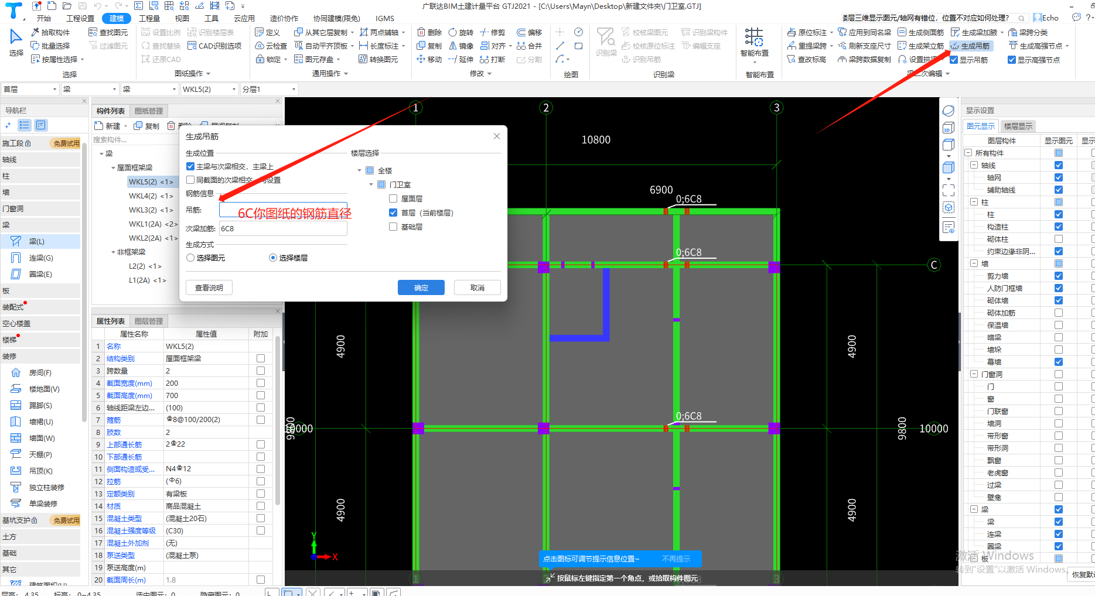Click 两点辅轴 tool

tap(379, 32)
